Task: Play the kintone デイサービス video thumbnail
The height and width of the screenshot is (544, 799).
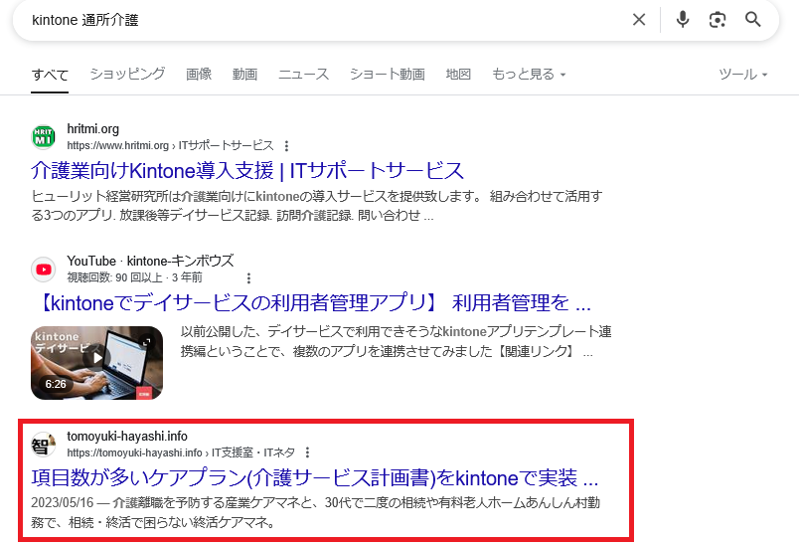Action: (x=96, y=363)
